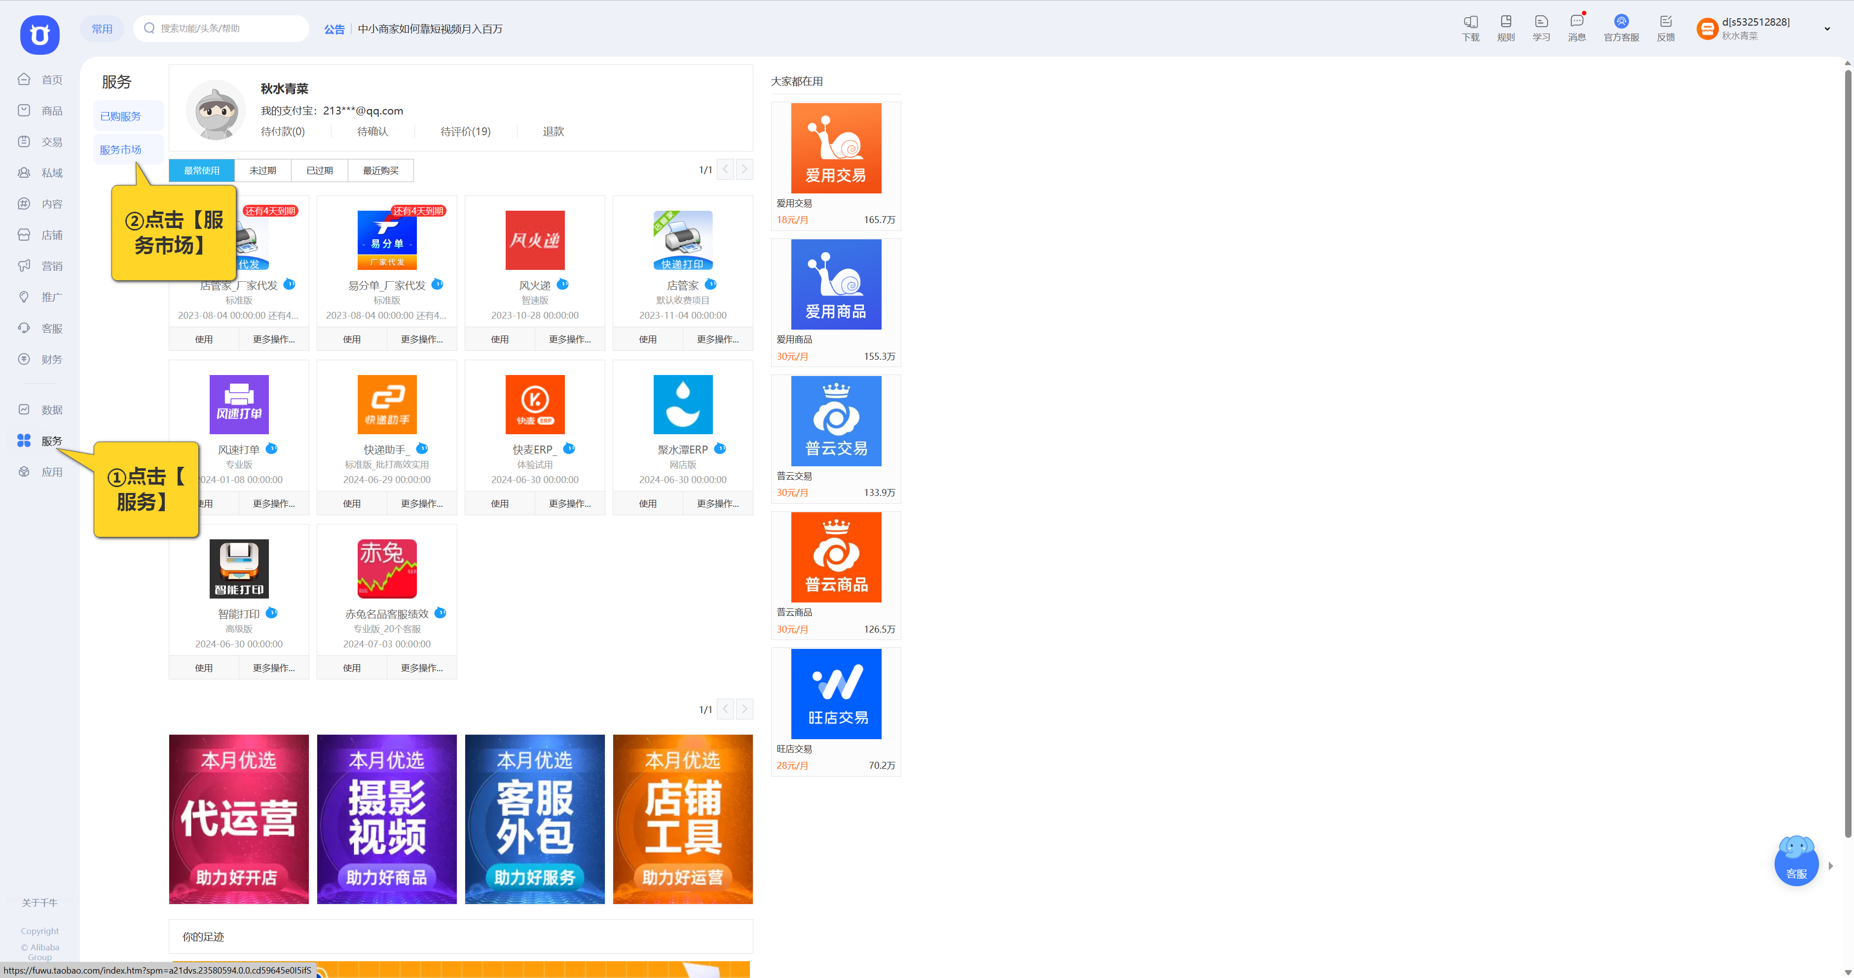
Task: Select the 常用 button in top bar
Action: [102, 29]
